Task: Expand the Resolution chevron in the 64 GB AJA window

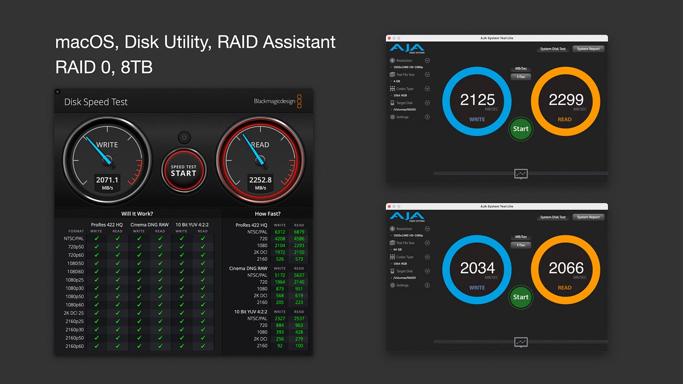Action: 427,229
